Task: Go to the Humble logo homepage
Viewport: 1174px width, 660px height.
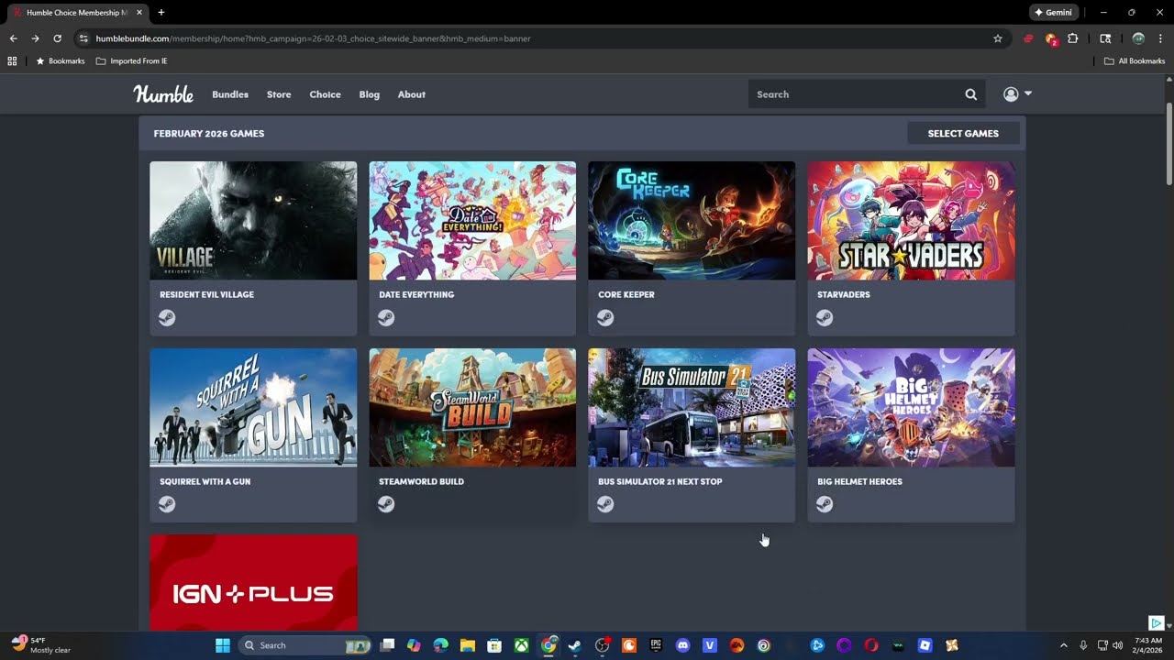Action: point(163,94)
